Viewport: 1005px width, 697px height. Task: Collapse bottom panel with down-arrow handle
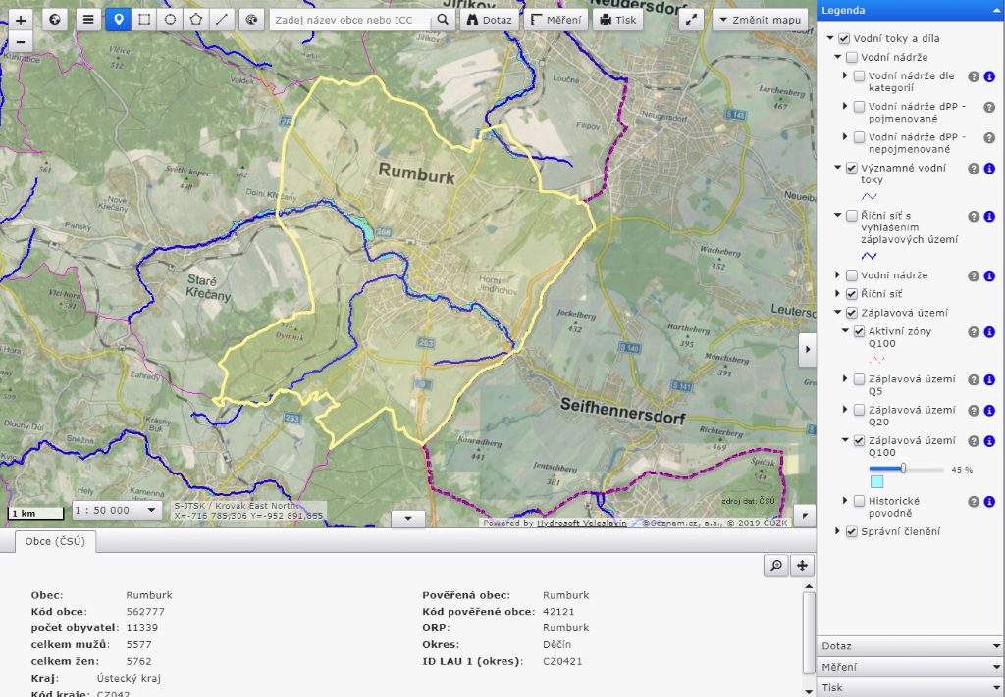point(408,519)
